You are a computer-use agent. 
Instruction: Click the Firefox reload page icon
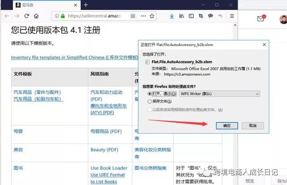click(27, 16)
